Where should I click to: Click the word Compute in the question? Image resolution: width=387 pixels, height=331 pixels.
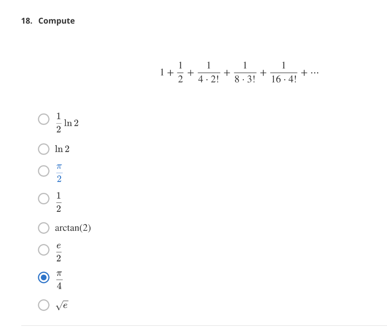[56, 21]
